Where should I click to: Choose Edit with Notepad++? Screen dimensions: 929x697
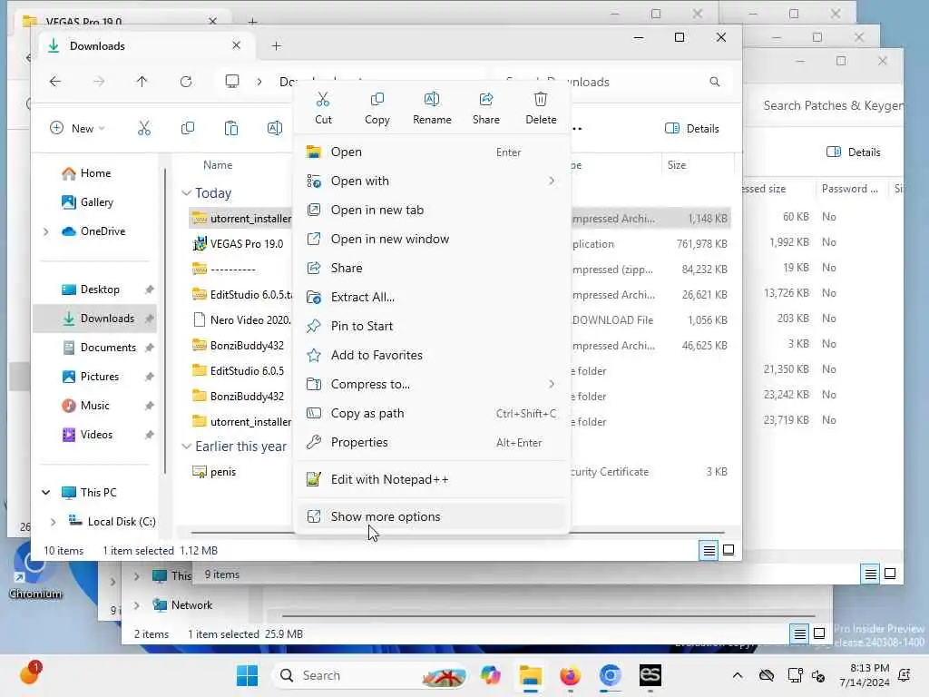tap(432, 479)
